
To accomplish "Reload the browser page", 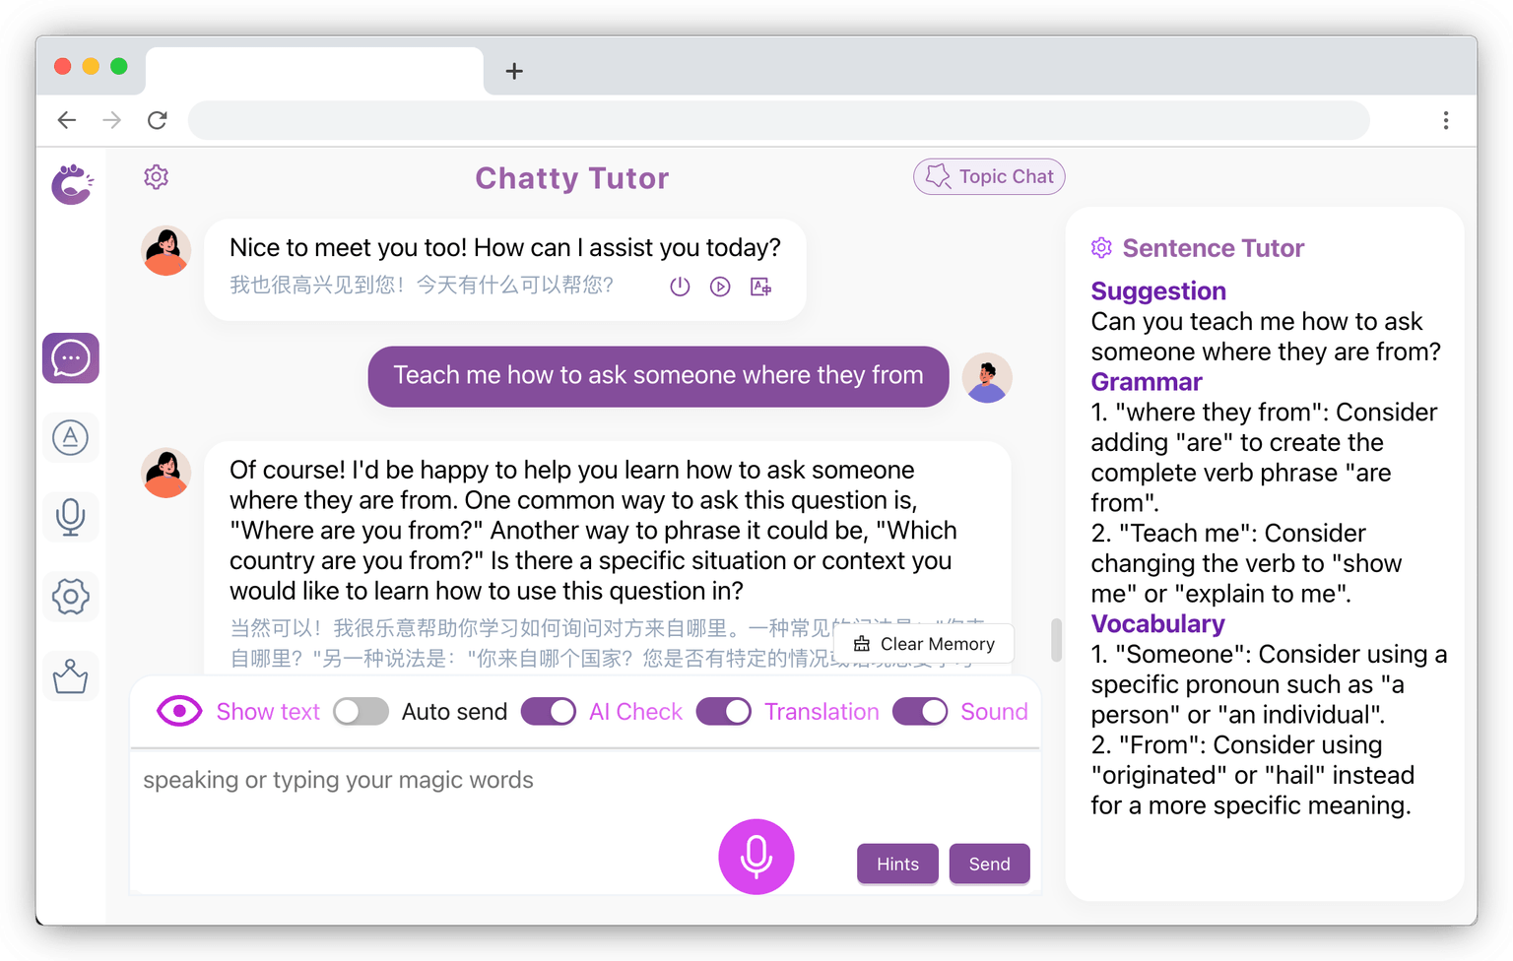I will click(x=158, y=120).
